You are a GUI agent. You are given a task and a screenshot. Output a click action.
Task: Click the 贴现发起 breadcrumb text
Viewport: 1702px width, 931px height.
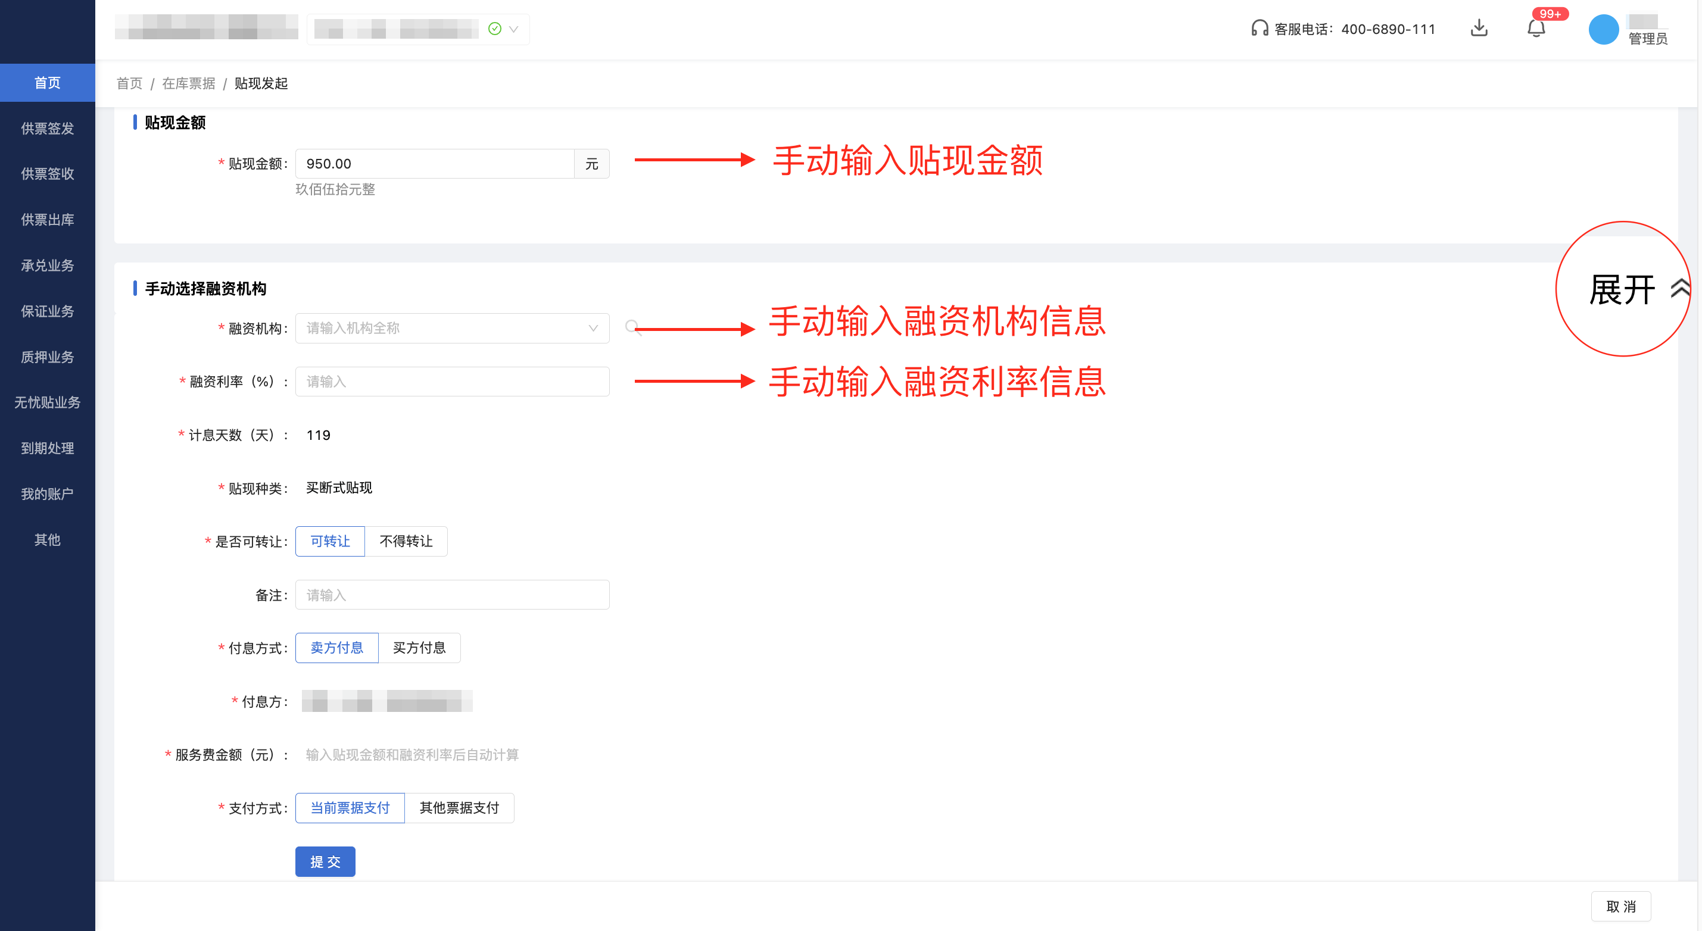click(x=261, y=83)
